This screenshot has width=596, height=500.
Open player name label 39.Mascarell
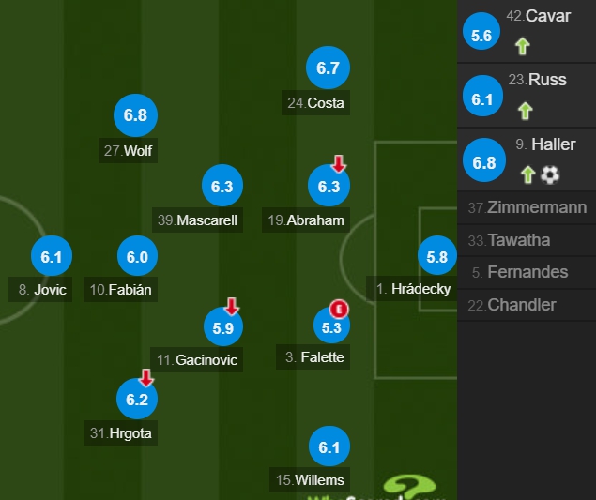point(197,220)
